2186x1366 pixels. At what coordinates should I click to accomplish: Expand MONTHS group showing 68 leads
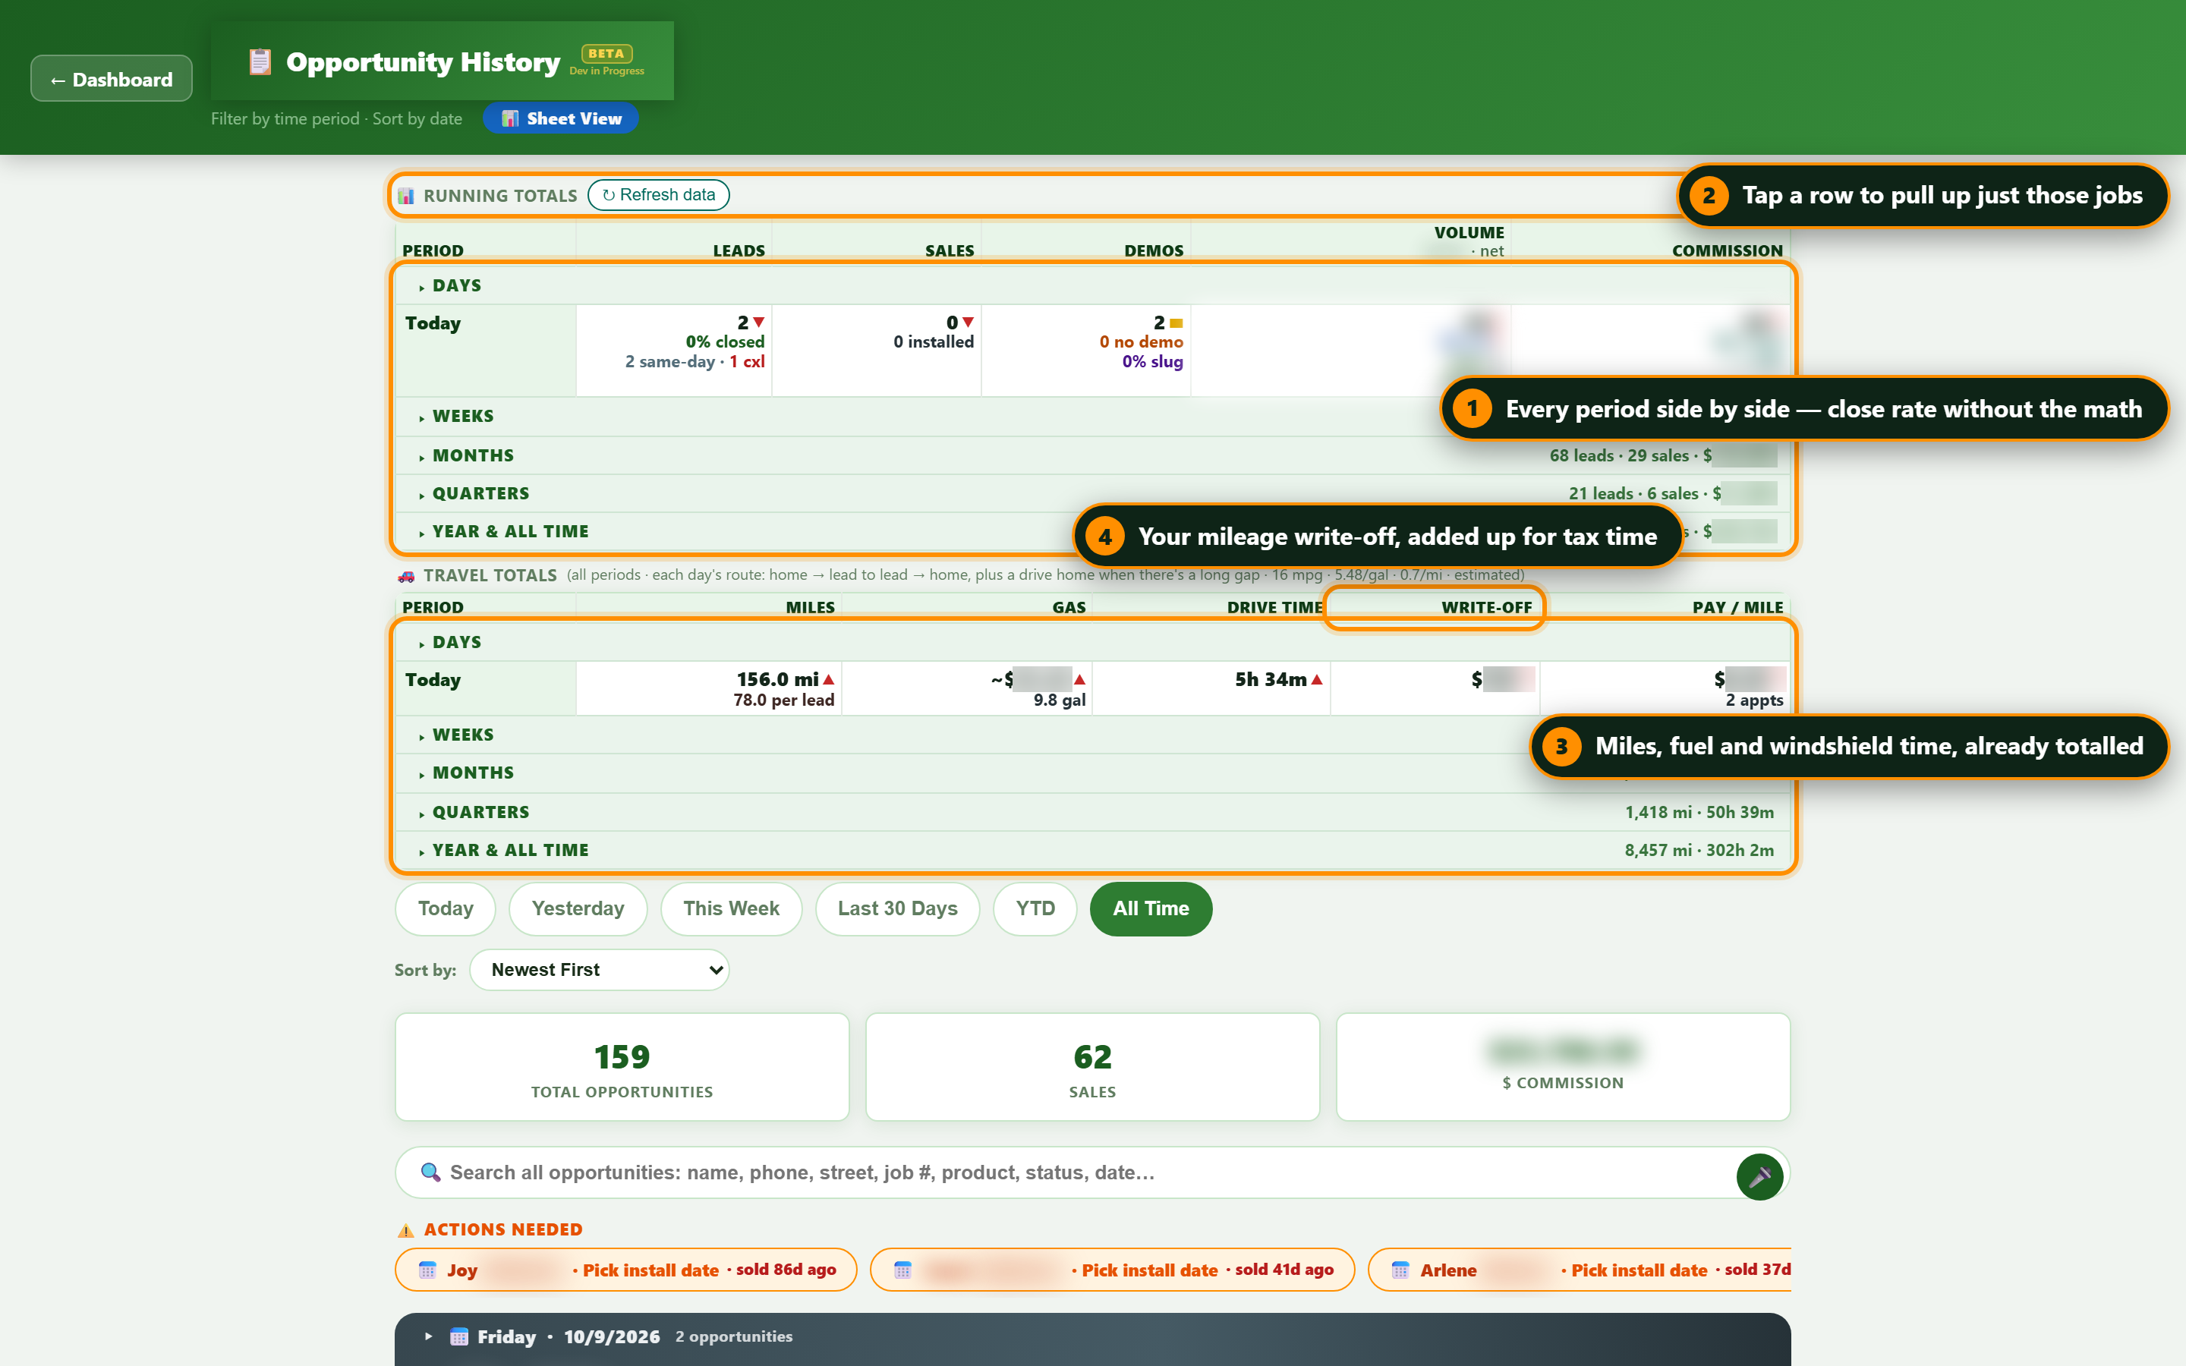click(x=1092, y=455)
